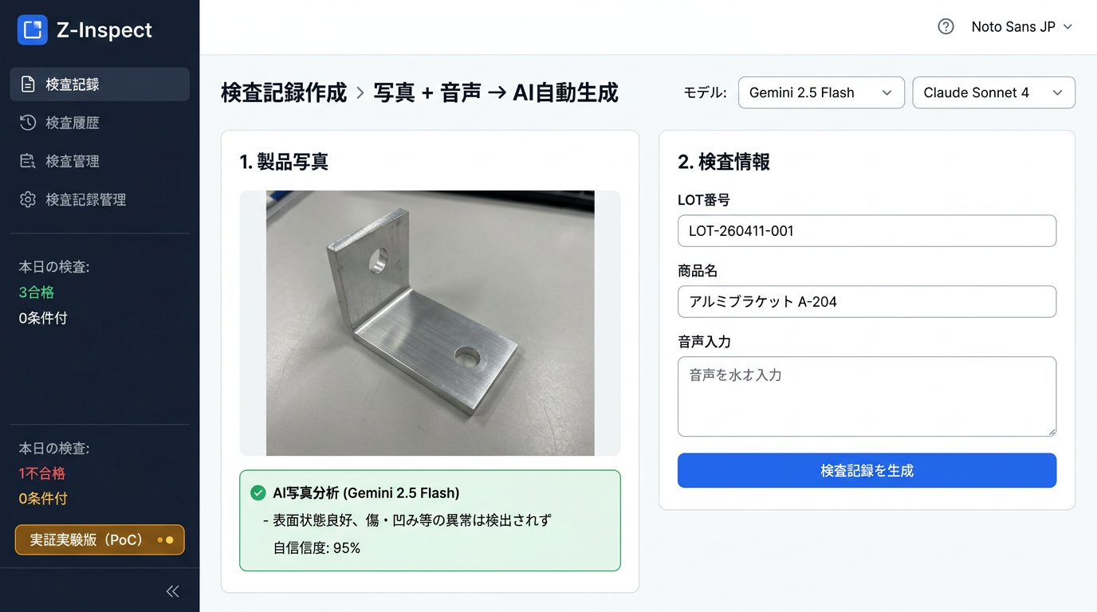This screenshot has height=612, width=1097.
Task: Click the 3合格 count link
Action: (36, 292)
